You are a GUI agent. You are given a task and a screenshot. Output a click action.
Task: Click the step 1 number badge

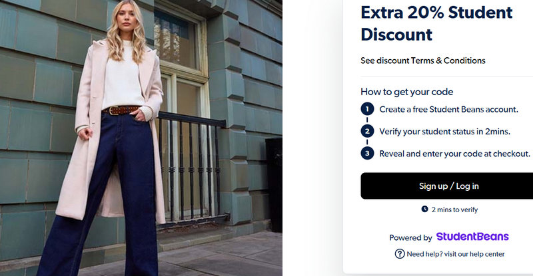367,109
